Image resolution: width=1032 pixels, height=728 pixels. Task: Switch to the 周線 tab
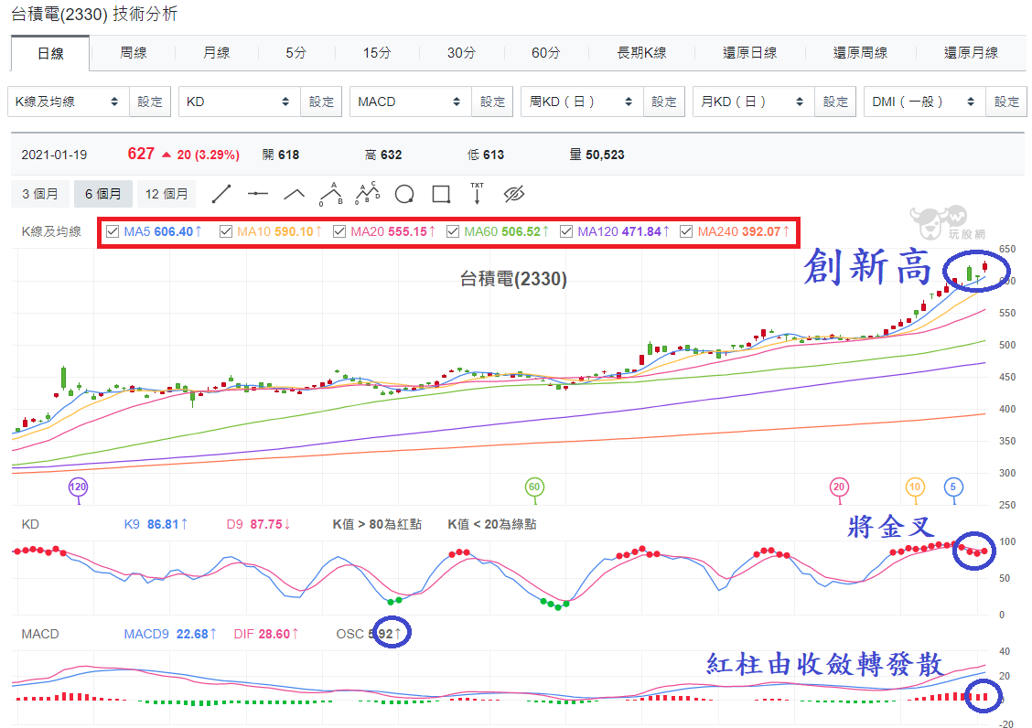pos(133,53)
